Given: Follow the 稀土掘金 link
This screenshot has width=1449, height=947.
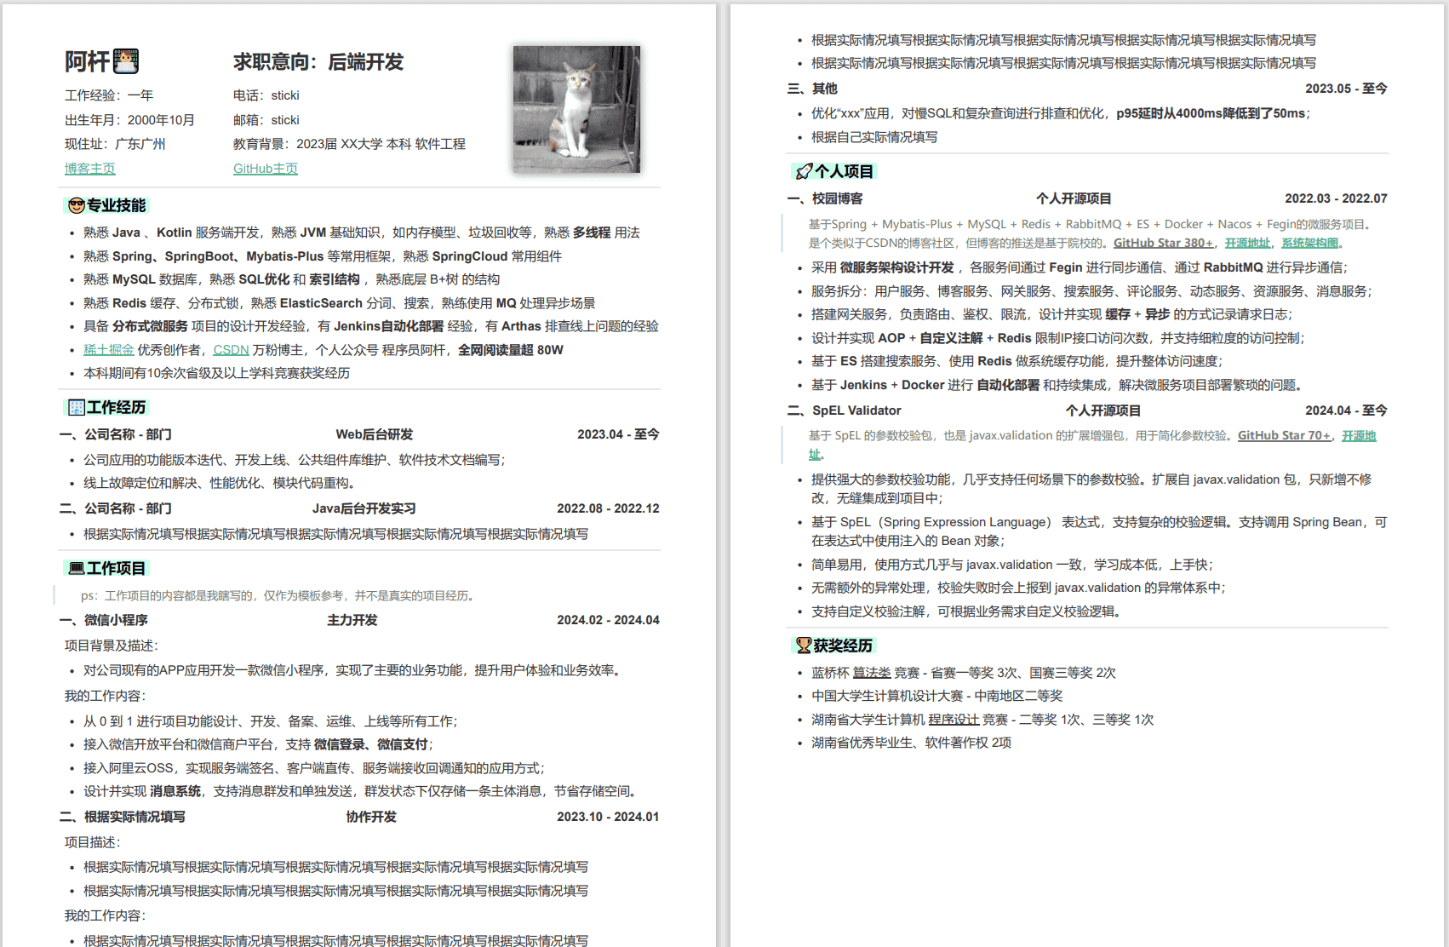Looking at the screenshot, I should point(109,350).
